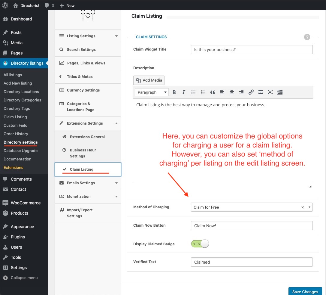326x295 pixels.
Task: Click the WordPress logo icon
Action: point(5,5)
